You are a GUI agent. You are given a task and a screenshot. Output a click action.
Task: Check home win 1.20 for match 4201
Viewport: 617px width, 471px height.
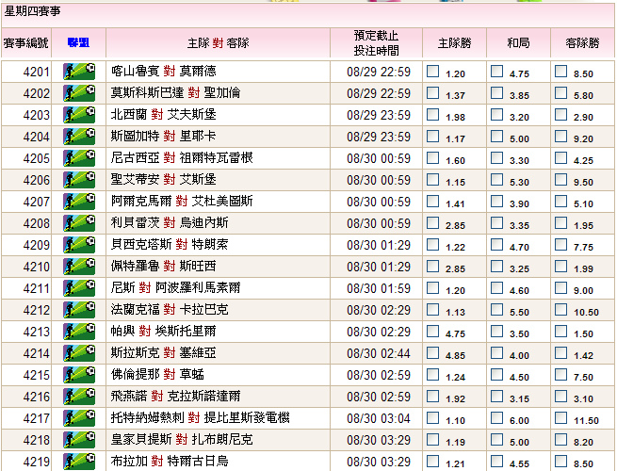point(433,72)
